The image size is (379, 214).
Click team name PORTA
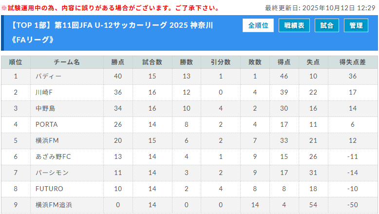point(47,124)
